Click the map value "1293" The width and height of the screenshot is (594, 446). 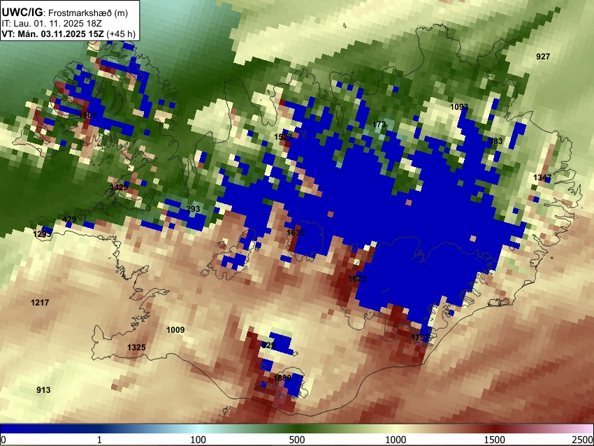coord(42,233)
